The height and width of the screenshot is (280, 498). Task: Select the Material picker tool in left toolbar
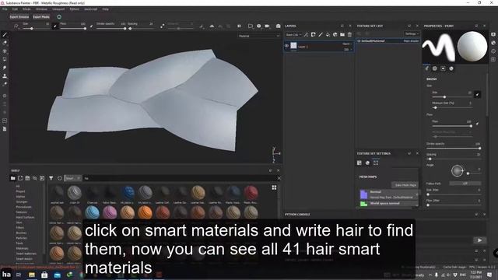[5, 84]
